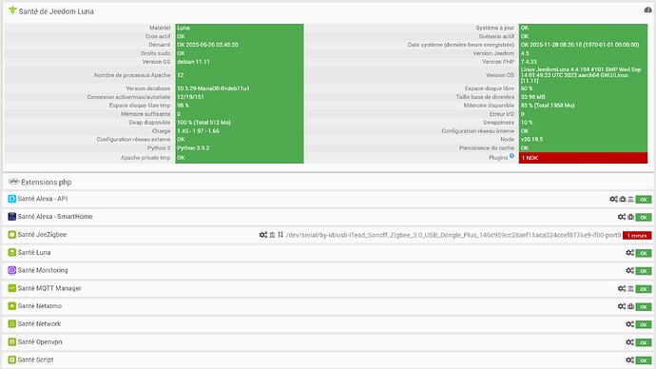This screenshot has height=369, width=656.
Task: Click the green OK badge for Santé Luna
Action: [x=644, y=253]
